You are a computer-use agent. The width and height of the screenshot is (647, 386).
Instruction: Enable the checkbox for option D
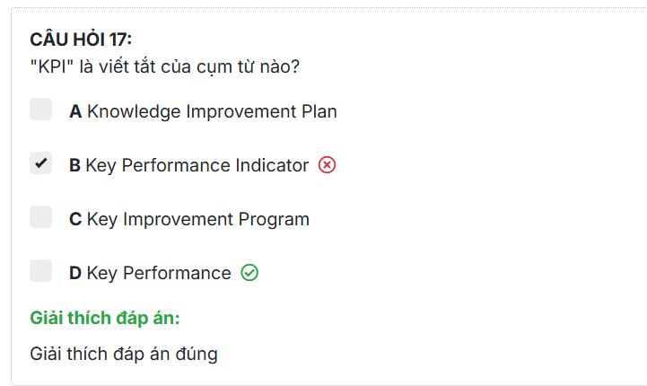(40, 271)
